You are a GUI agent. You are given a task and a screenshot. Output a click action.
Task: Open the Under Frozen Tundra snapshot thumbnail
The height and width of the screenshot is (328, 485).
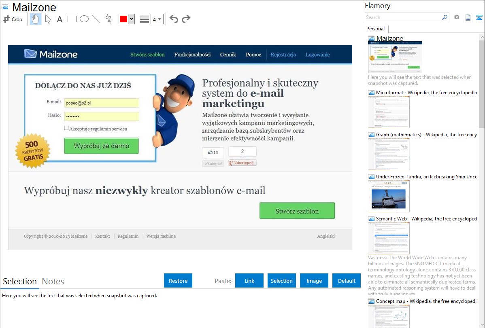[389, 196]
